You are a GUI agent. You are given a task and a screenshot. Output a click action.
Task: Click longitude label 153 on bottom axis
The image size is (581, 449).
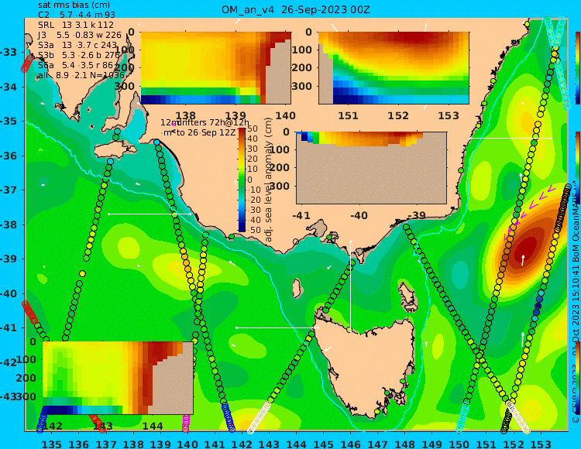(541, 444)
